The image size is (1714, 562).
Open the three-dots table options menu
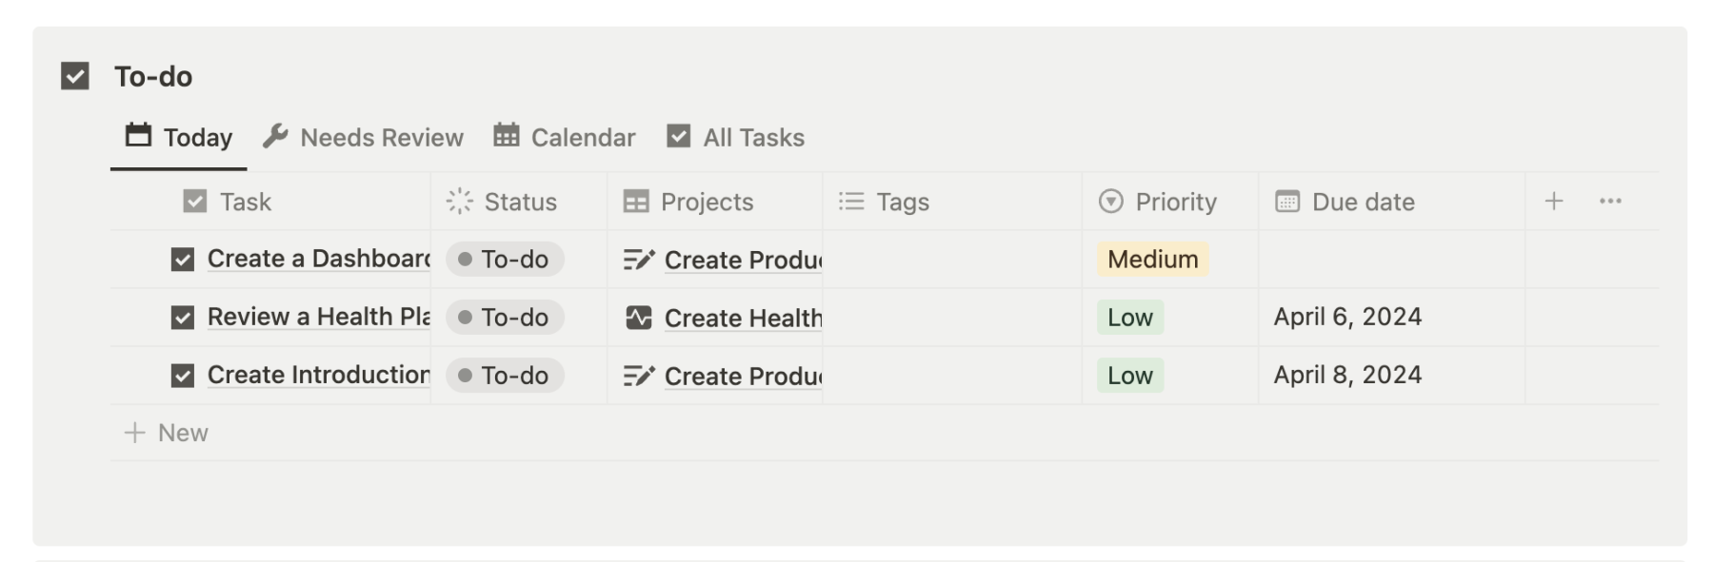click(1610, 201)
